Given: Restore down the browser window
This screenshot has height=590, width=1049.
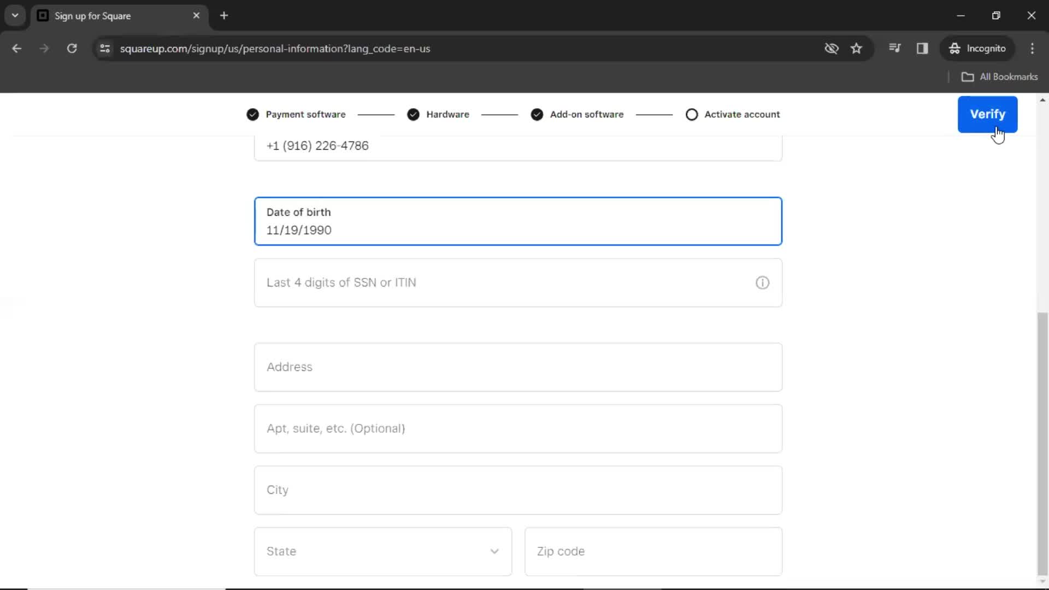Looking at the screenshot, I should [x=996, y=16].
